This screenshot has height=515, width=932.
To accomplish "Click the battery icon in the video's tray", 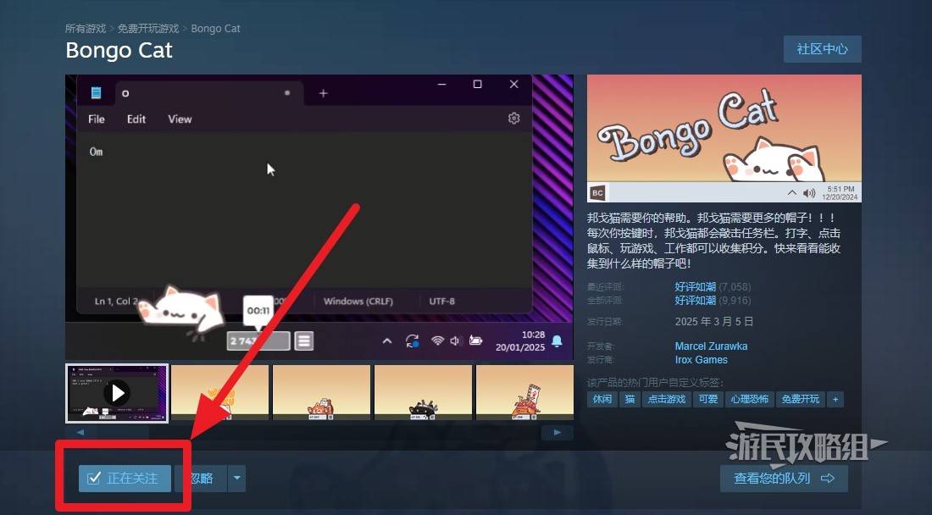I will [475, 341].
